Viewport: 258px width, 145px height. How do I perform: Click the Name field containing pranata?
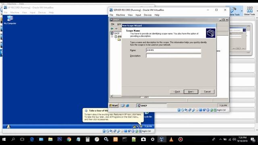coord(173,50)
